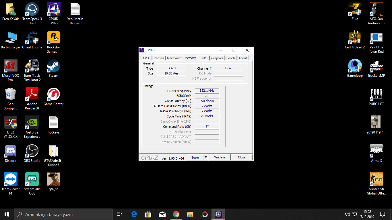Switch to the CPU tab in CPU-Z
The image size is (392, 220).
[146, 58]
